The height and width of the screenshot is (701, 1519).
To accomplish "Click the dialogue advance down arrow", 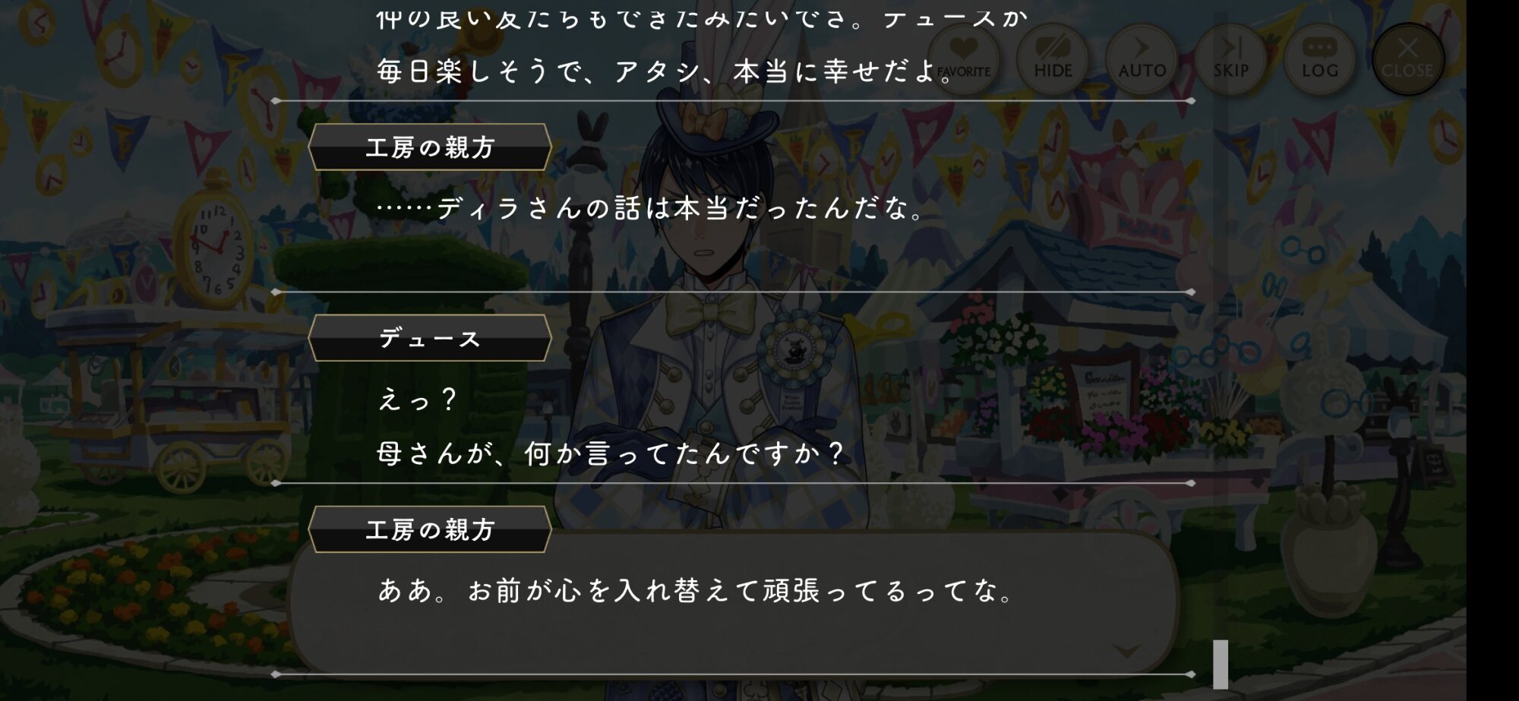I will (x=1126, y=651).
